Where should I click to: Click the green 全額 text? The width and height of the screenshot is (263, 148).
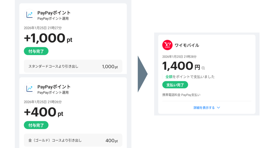(x=169, y=77)
